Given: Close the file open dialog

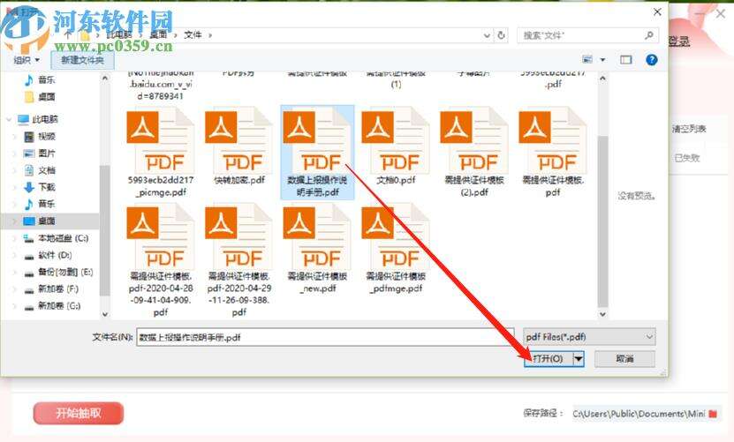Looking at the screenshot, I should 658,11.
